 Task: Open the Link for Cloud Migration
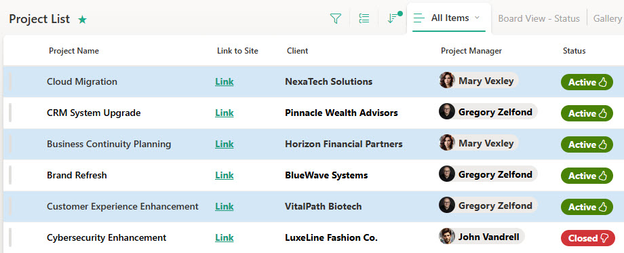[225, 82]
